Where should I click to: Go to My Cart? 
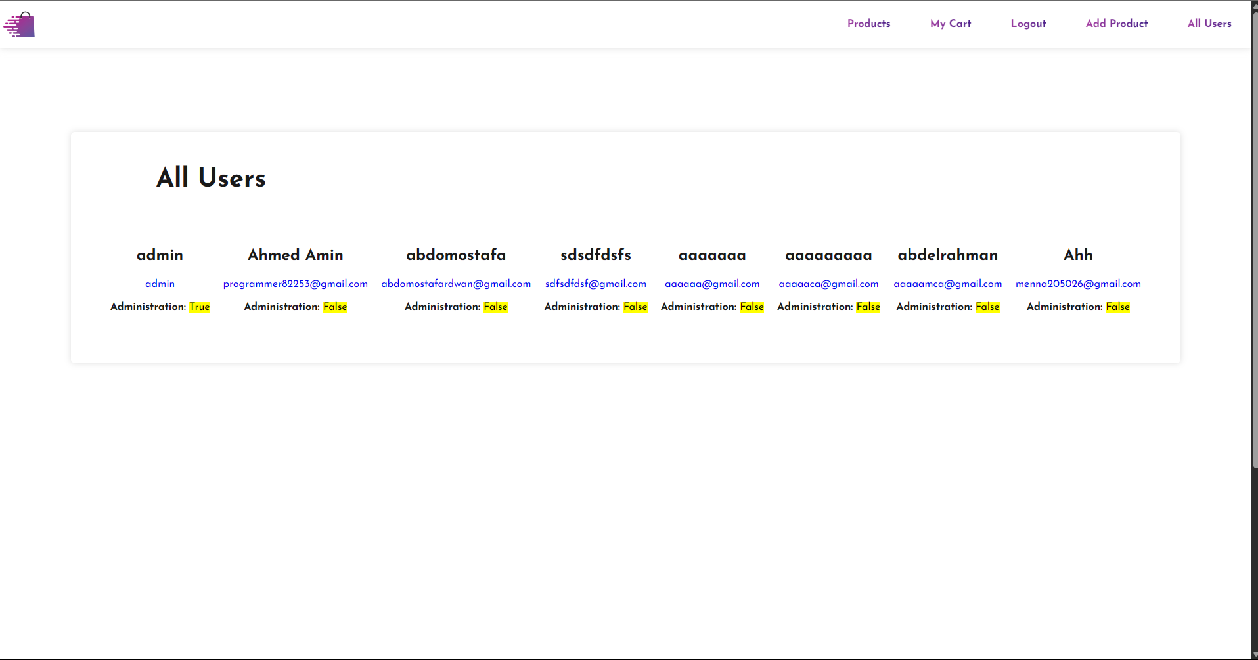(x=950, y=24)
